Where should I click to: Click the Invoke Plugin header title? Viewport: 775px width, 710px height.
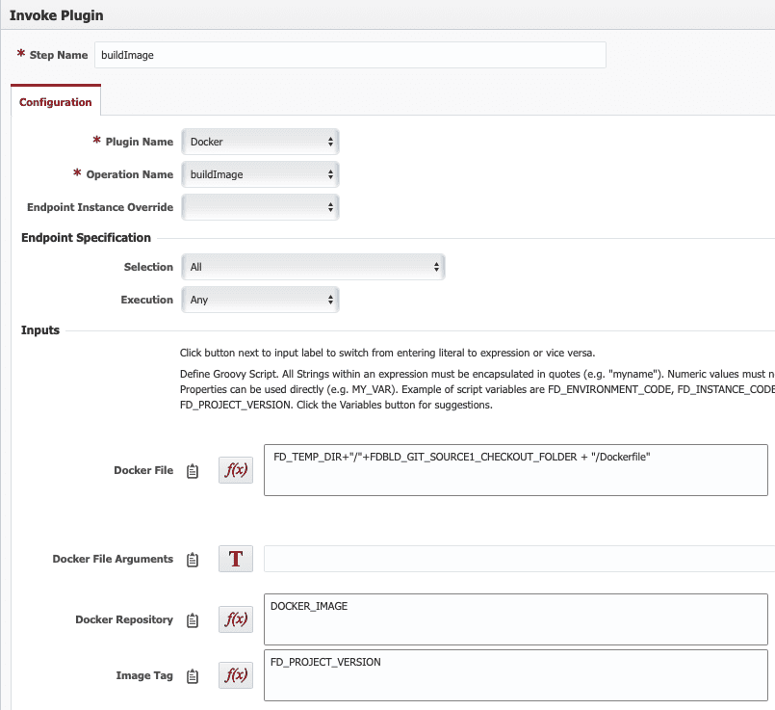pyautogui.click(x=57, y=15)
